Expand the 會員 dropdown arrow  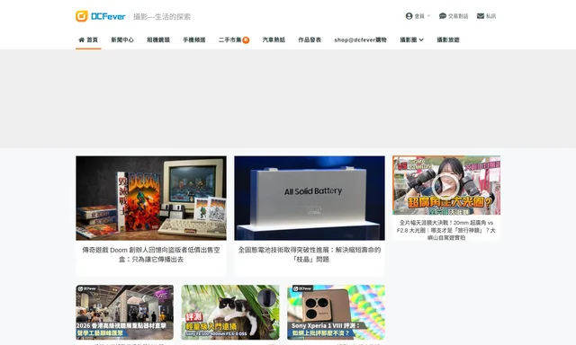[x=428, y=16]
